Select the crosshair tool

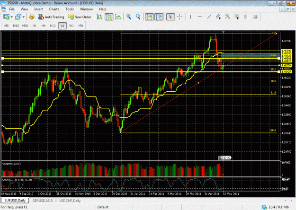179,17
